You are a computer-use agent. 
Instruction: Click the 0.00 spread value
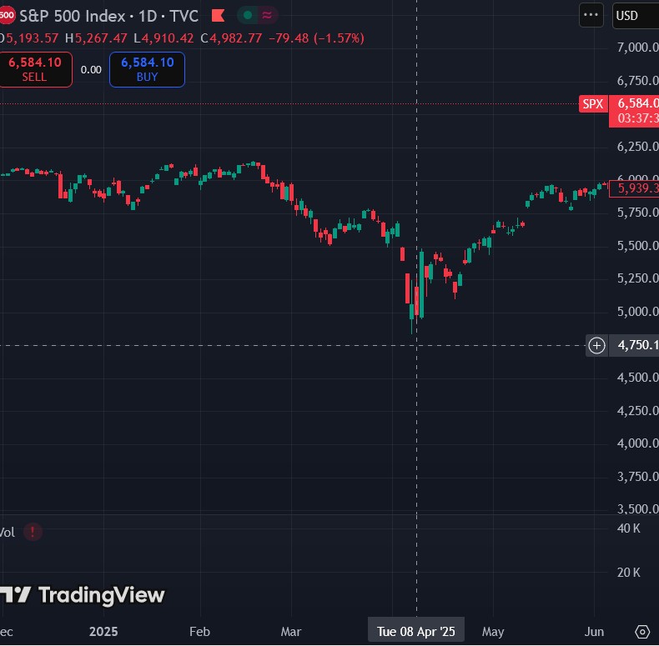click(x=91, y=70)
